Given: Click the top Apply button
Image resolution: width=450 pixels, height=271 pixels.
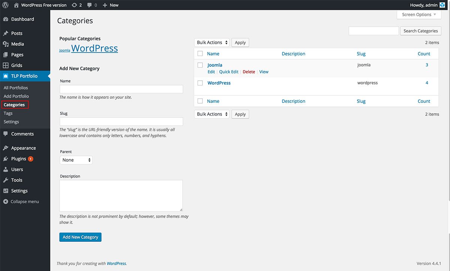Looking at the screenshot, I should point(240,42).
